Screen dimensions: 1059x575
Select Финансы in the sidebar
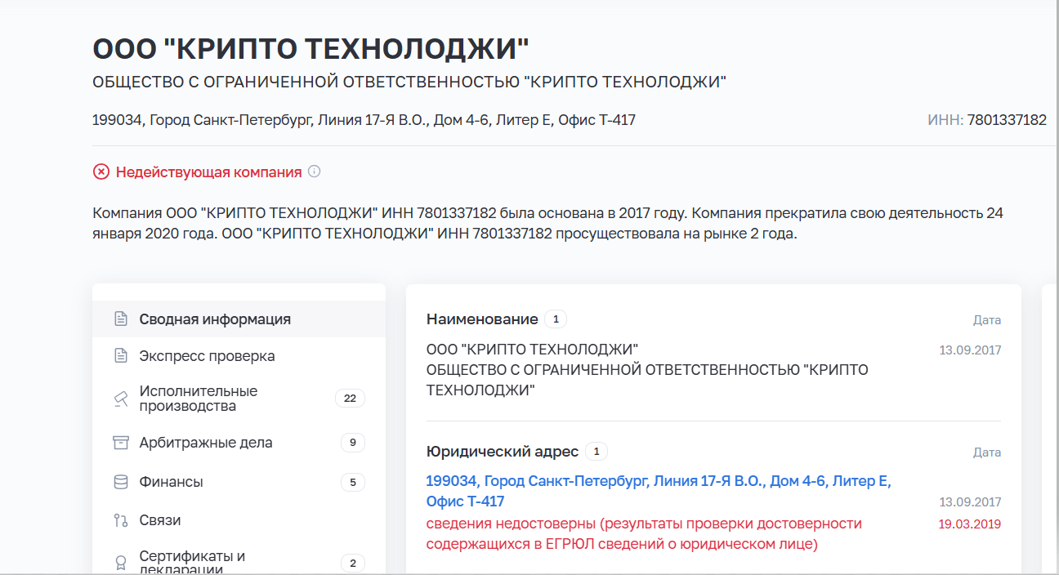tap(239, 482)
